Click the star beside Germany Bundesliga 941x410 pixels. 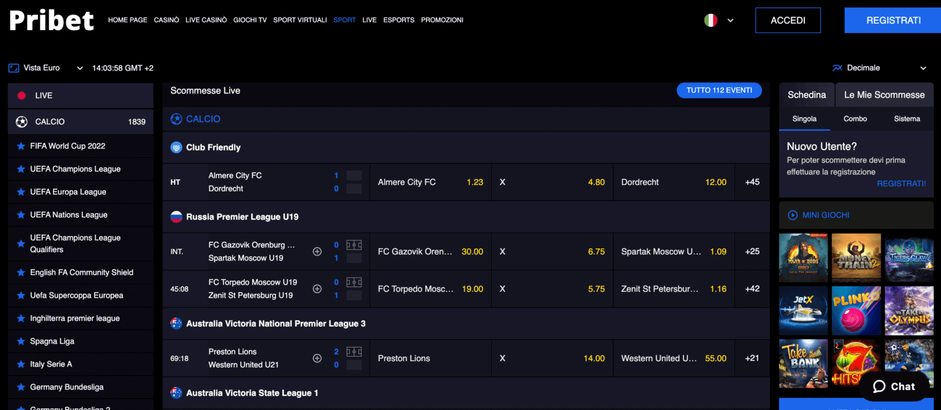point(21,387)
